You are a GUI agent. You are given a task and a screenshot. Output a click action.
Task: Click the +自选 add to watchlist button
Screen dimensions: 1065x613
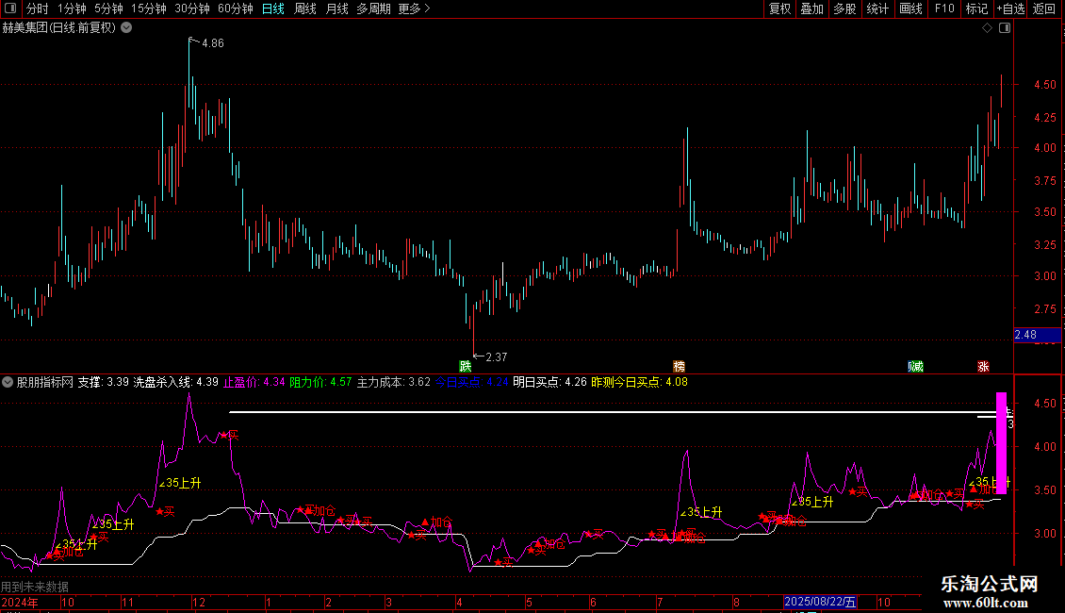(1009, 8)
